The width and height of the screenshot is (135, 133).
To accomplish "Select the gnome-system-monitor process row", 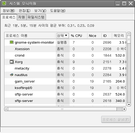I will point(65,42).
